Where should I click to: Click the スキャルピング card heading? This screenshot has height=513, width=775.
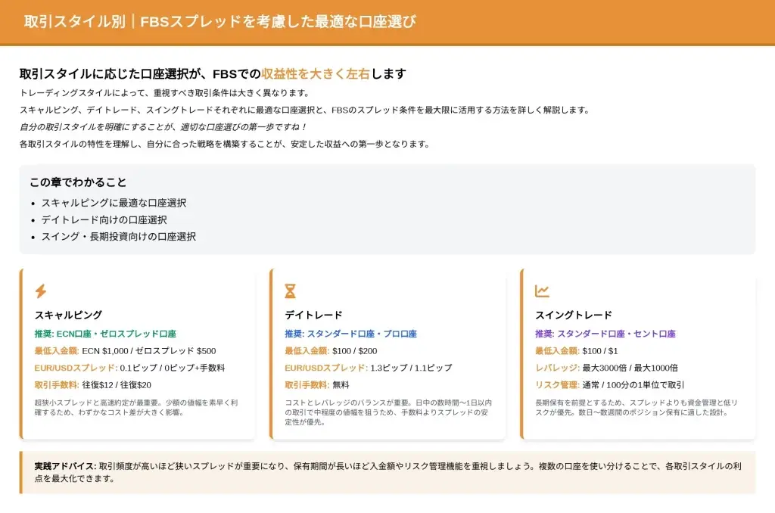click(68, 315)
